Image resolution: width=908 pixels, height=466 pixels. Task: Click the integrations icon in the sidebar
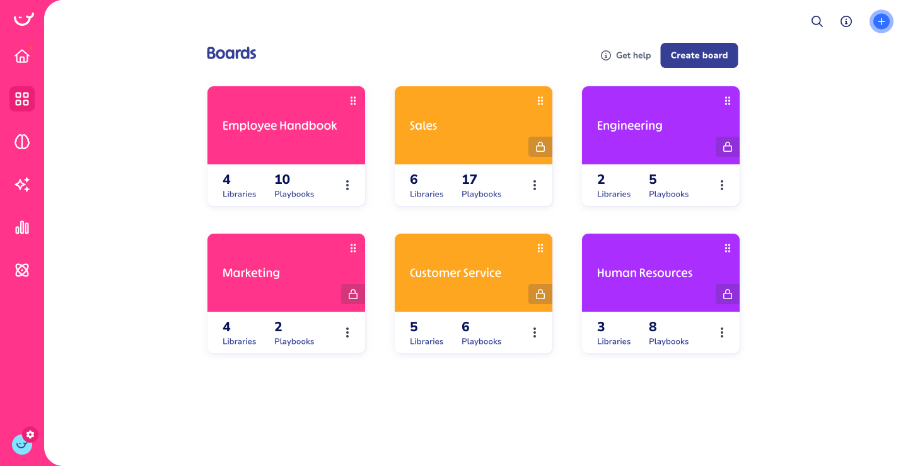[22, 270]
